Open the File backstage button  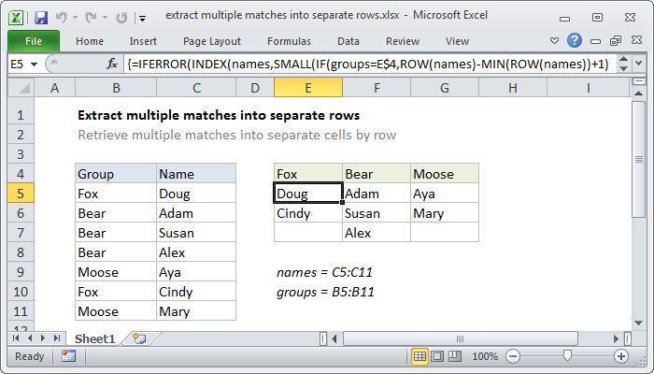click(34, 41)
